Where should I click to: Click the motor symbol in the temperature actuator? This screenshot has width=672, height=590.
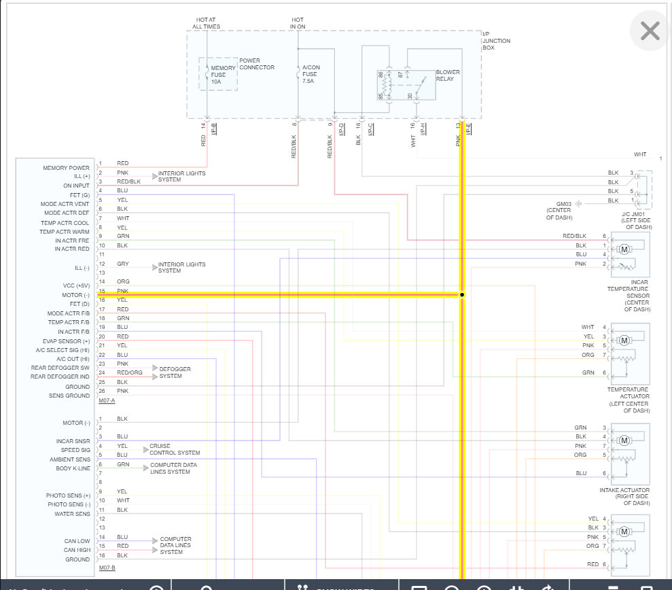[x=624, y=341]
